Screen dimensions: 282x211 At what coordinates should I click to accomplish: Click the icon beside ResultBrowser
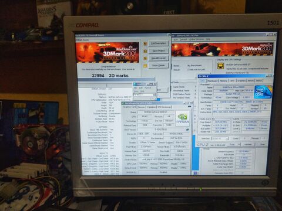(145, 59)
